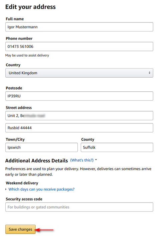160x241 pixels.
Task: Click the County field containing Suffolk
Action: (117, 147)
